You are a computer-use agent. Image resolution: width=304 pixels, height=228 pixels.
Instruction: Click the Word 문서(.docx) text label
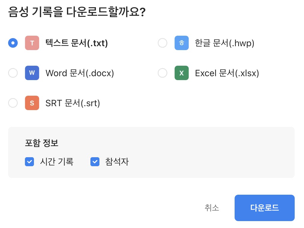click(80, 73)
